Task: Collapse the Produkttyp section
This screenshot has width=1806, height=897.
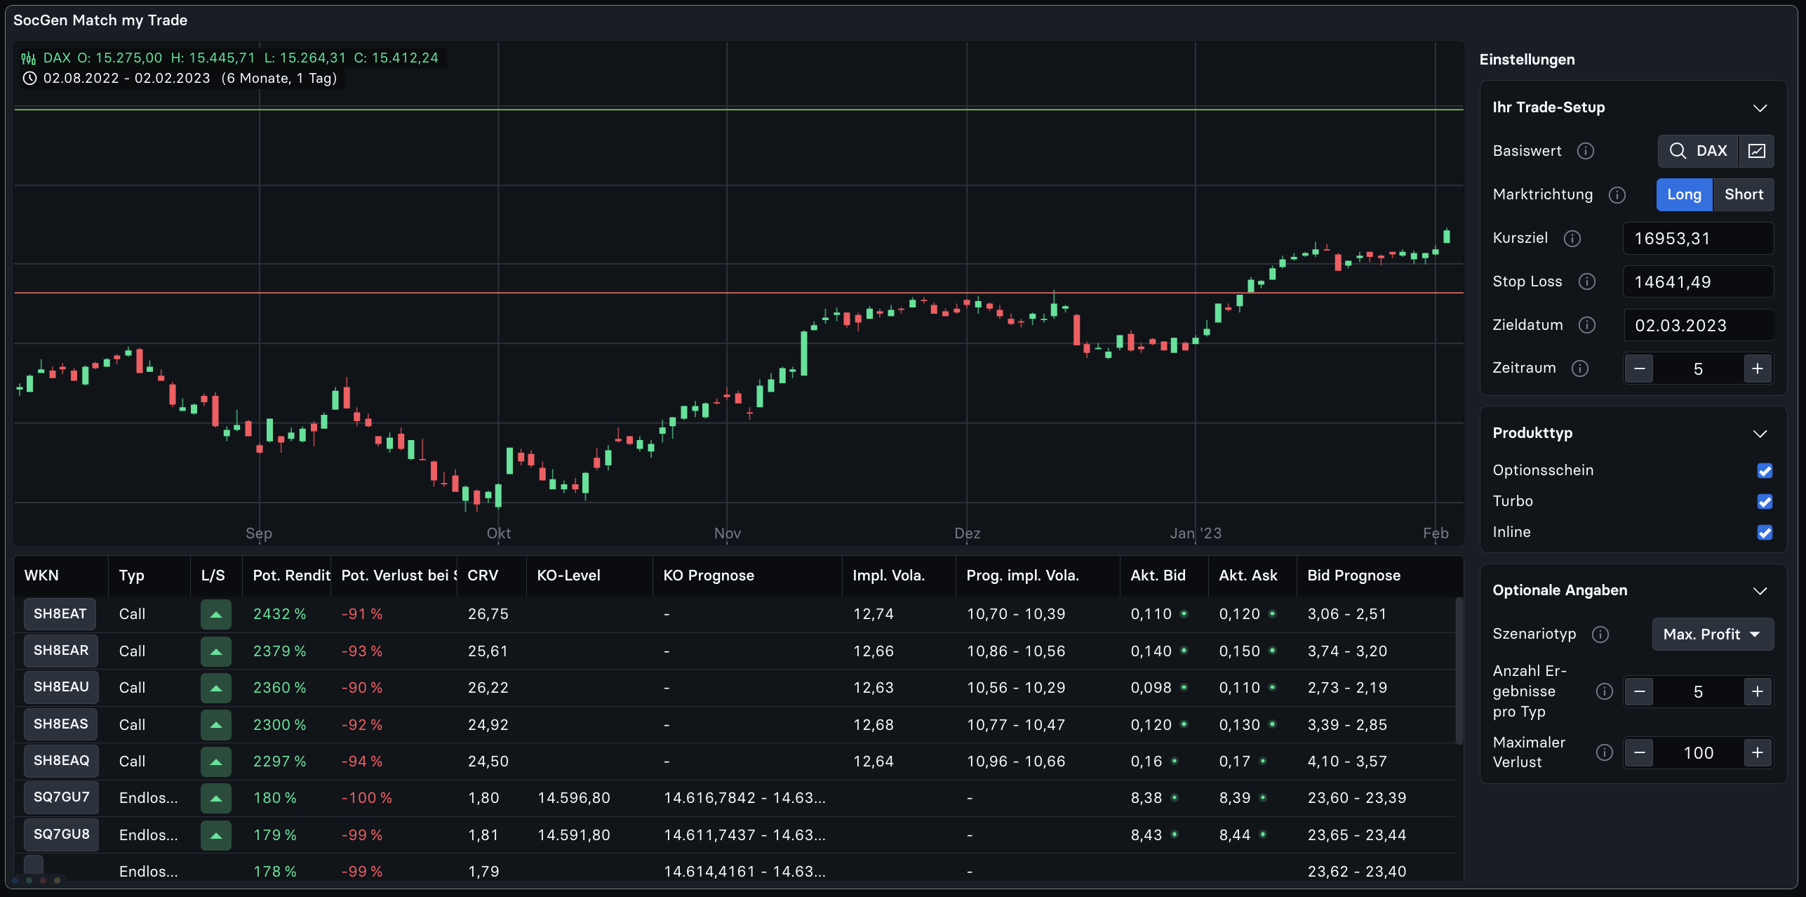Action: coord(1760,433)
